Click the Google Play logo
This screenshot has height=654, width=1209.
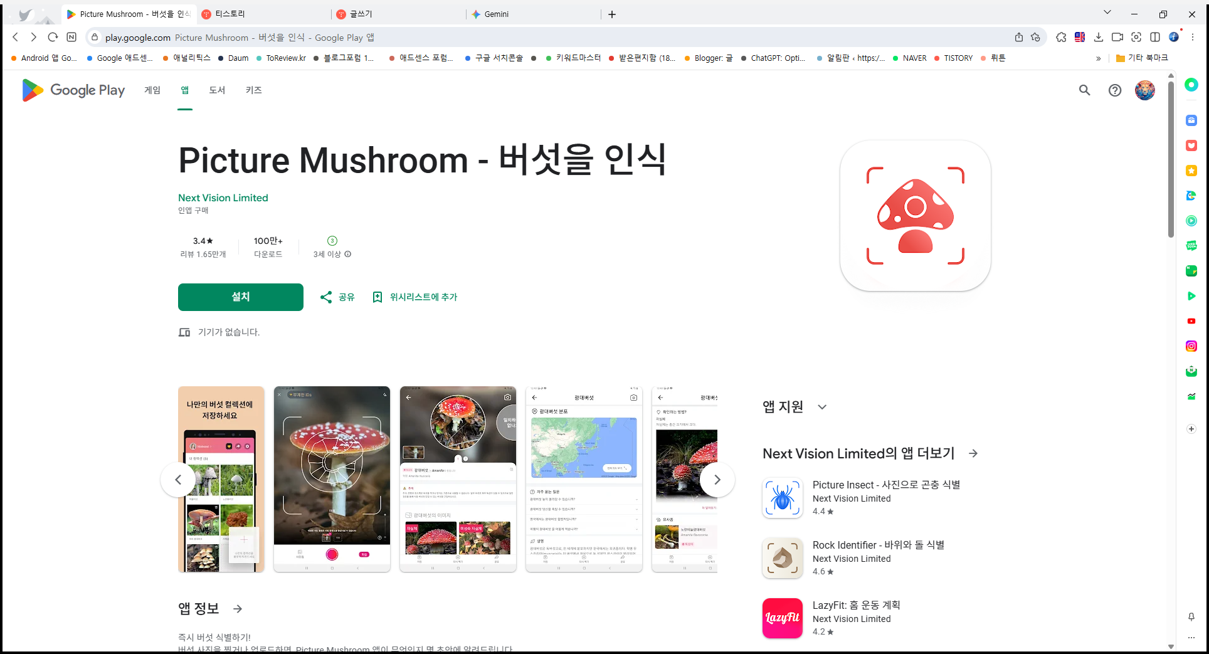click(x=73, y=90)
